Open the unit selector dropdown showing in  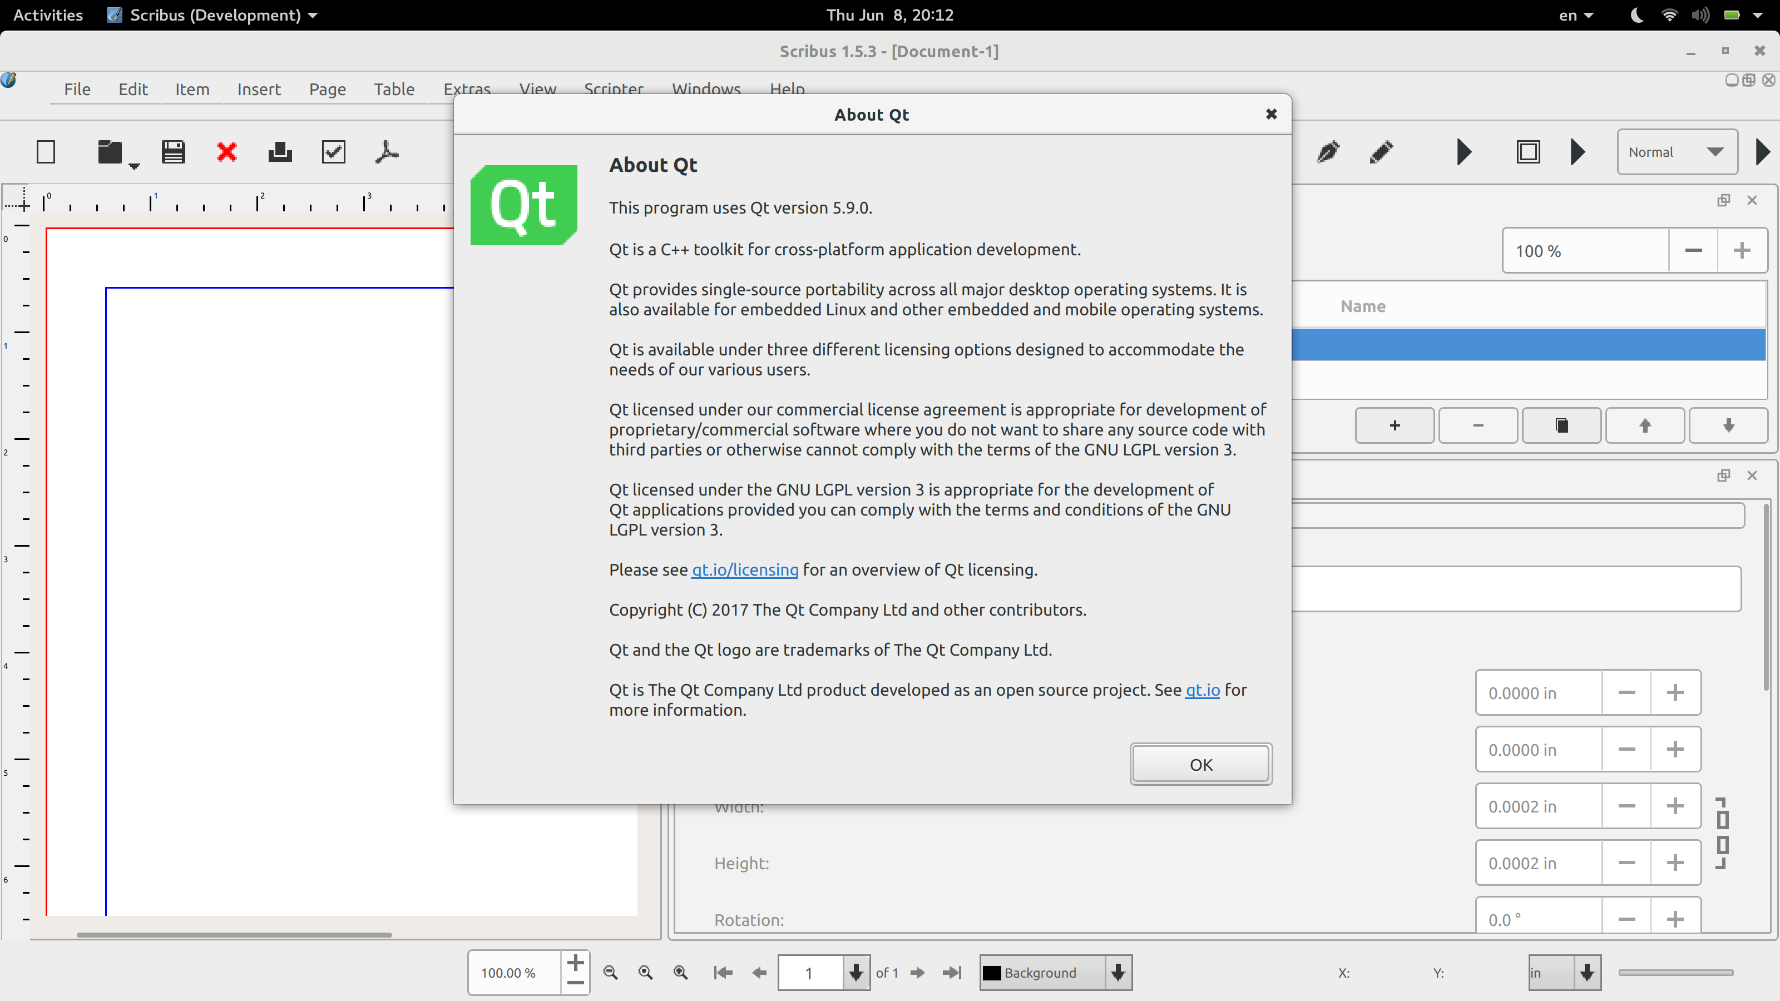pos(1587,973)
